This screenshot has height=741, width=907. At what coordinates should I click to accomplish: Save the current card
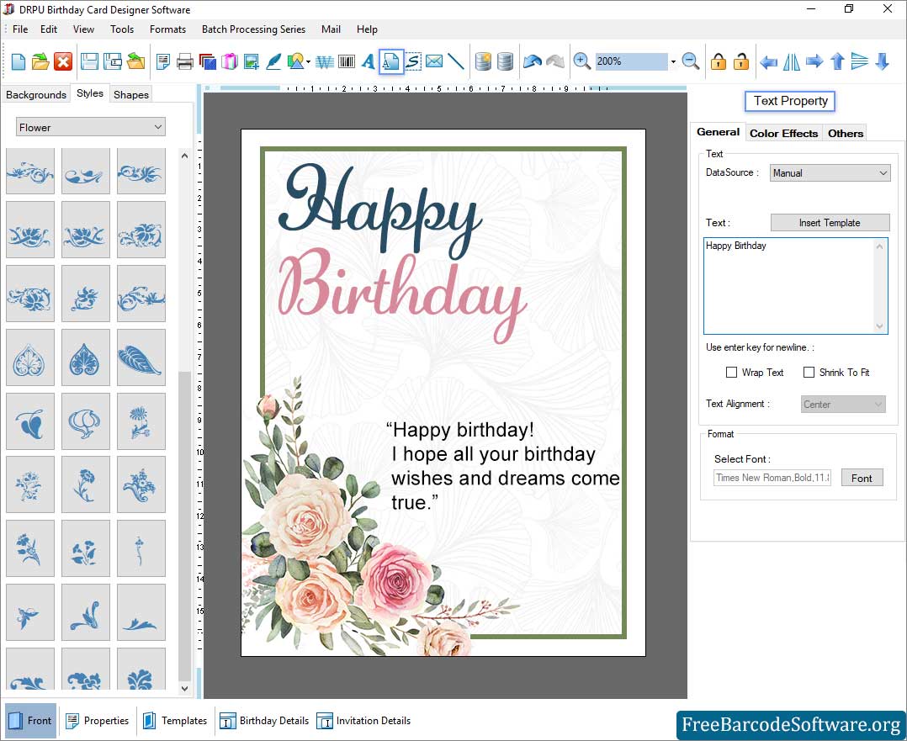(89, 61)
